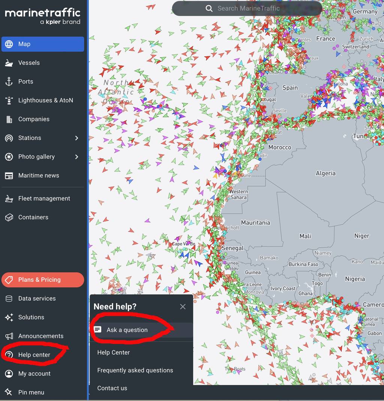Click the Companies building icon
Screen dimensions: 384x401
pos(9,119)
